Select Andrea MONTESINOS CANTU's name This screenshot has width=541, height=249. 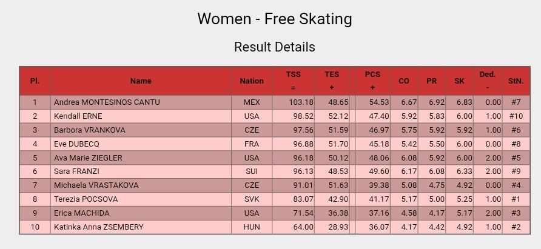107,102
